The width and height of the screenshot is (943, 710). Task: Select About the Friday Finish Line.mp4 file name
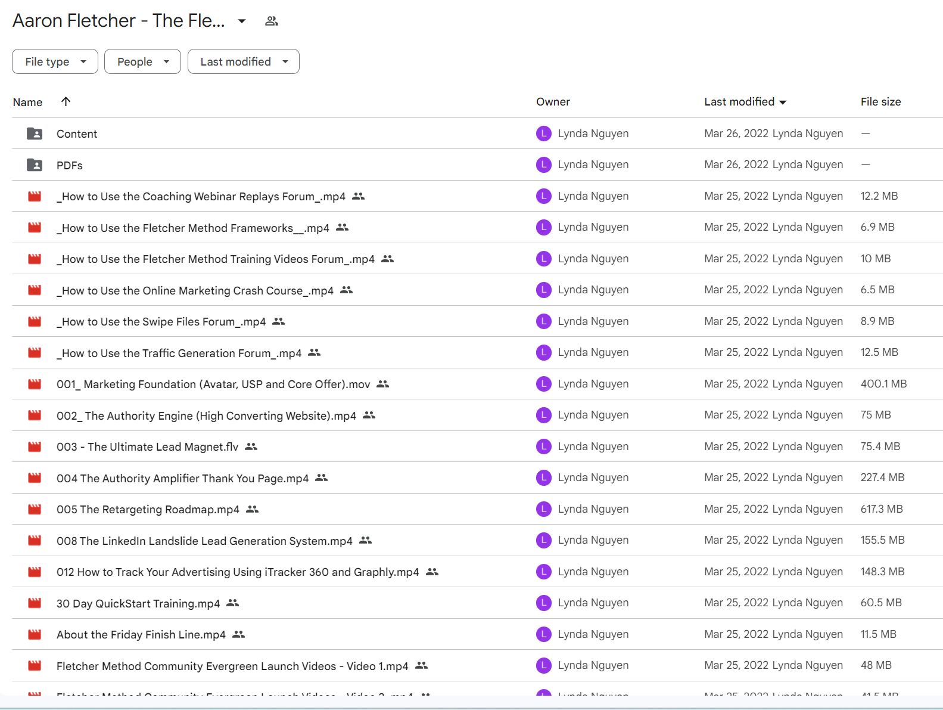pos(141,635)
